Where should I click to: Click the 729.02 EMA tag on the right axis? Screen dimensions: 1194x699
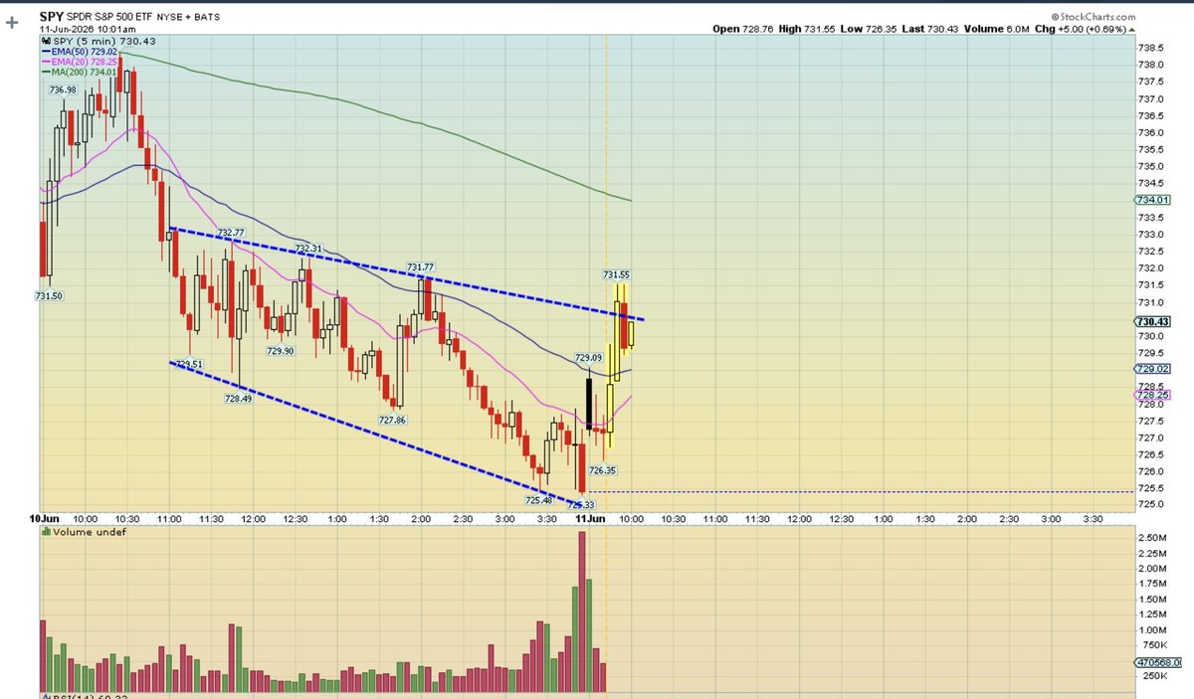click(x=1151, y=369)
